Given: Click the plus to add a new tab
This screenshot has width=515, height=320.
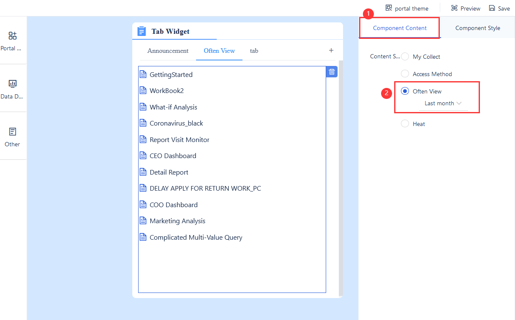Looking at the screenshot, I should 331,50.
